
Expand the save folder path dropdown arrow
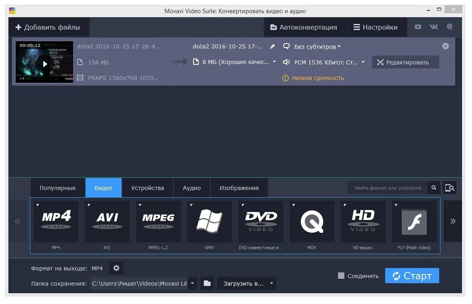192,283
